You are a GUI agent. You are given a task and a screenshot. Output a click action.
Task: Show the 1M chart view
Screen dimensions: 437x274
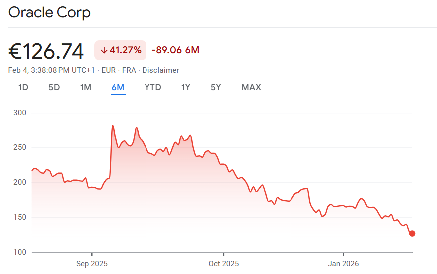click(x=86, y=88)
